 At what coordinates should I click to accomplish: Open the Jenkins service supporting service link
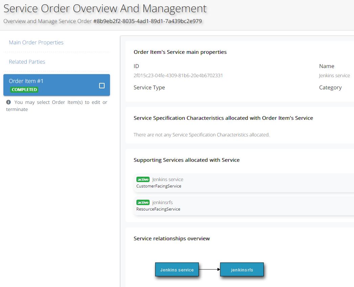point(168,179)
